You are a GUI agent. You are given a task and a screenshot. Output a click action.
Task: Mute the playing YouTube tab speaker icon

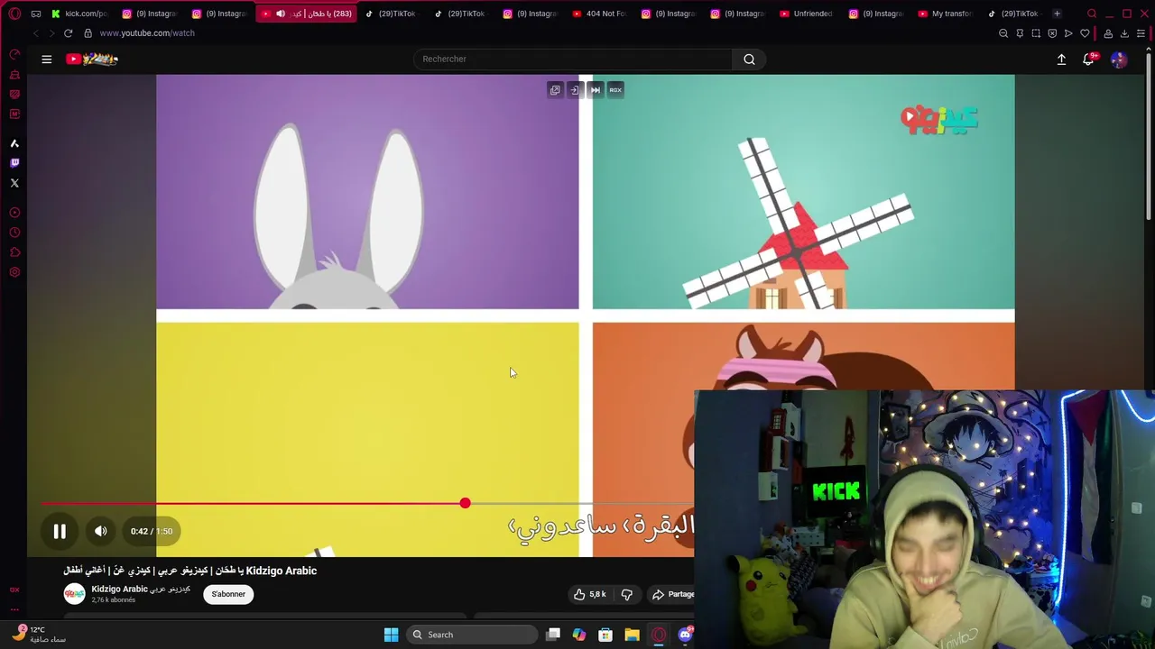click(281, 14)
